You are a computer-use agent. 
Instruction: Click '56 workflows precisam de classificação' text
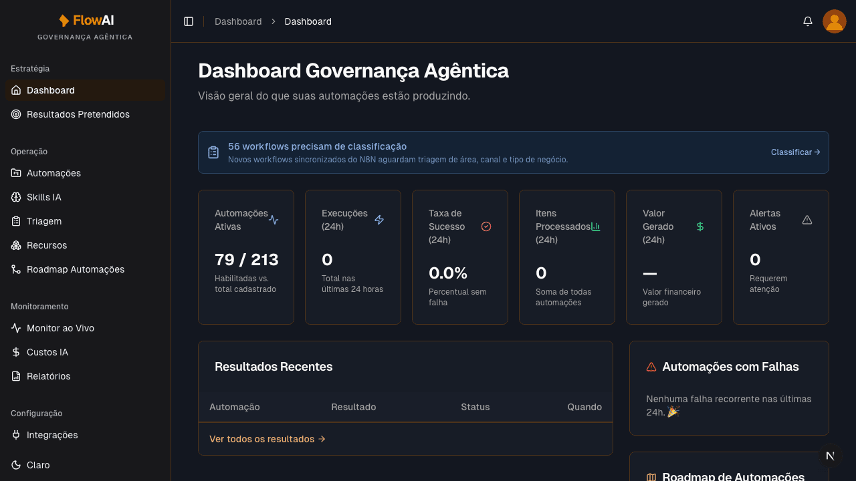click(318, 146)
